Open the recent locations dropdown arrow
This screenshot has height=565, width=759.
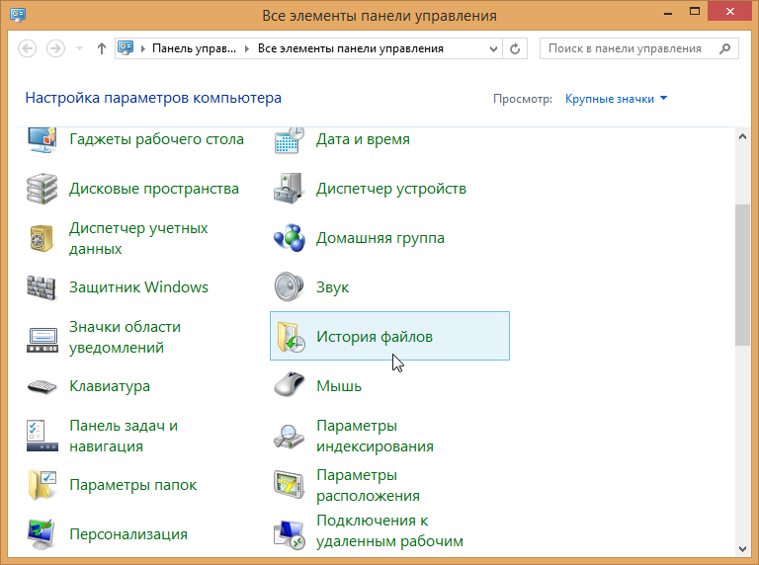tap(79, 48)
